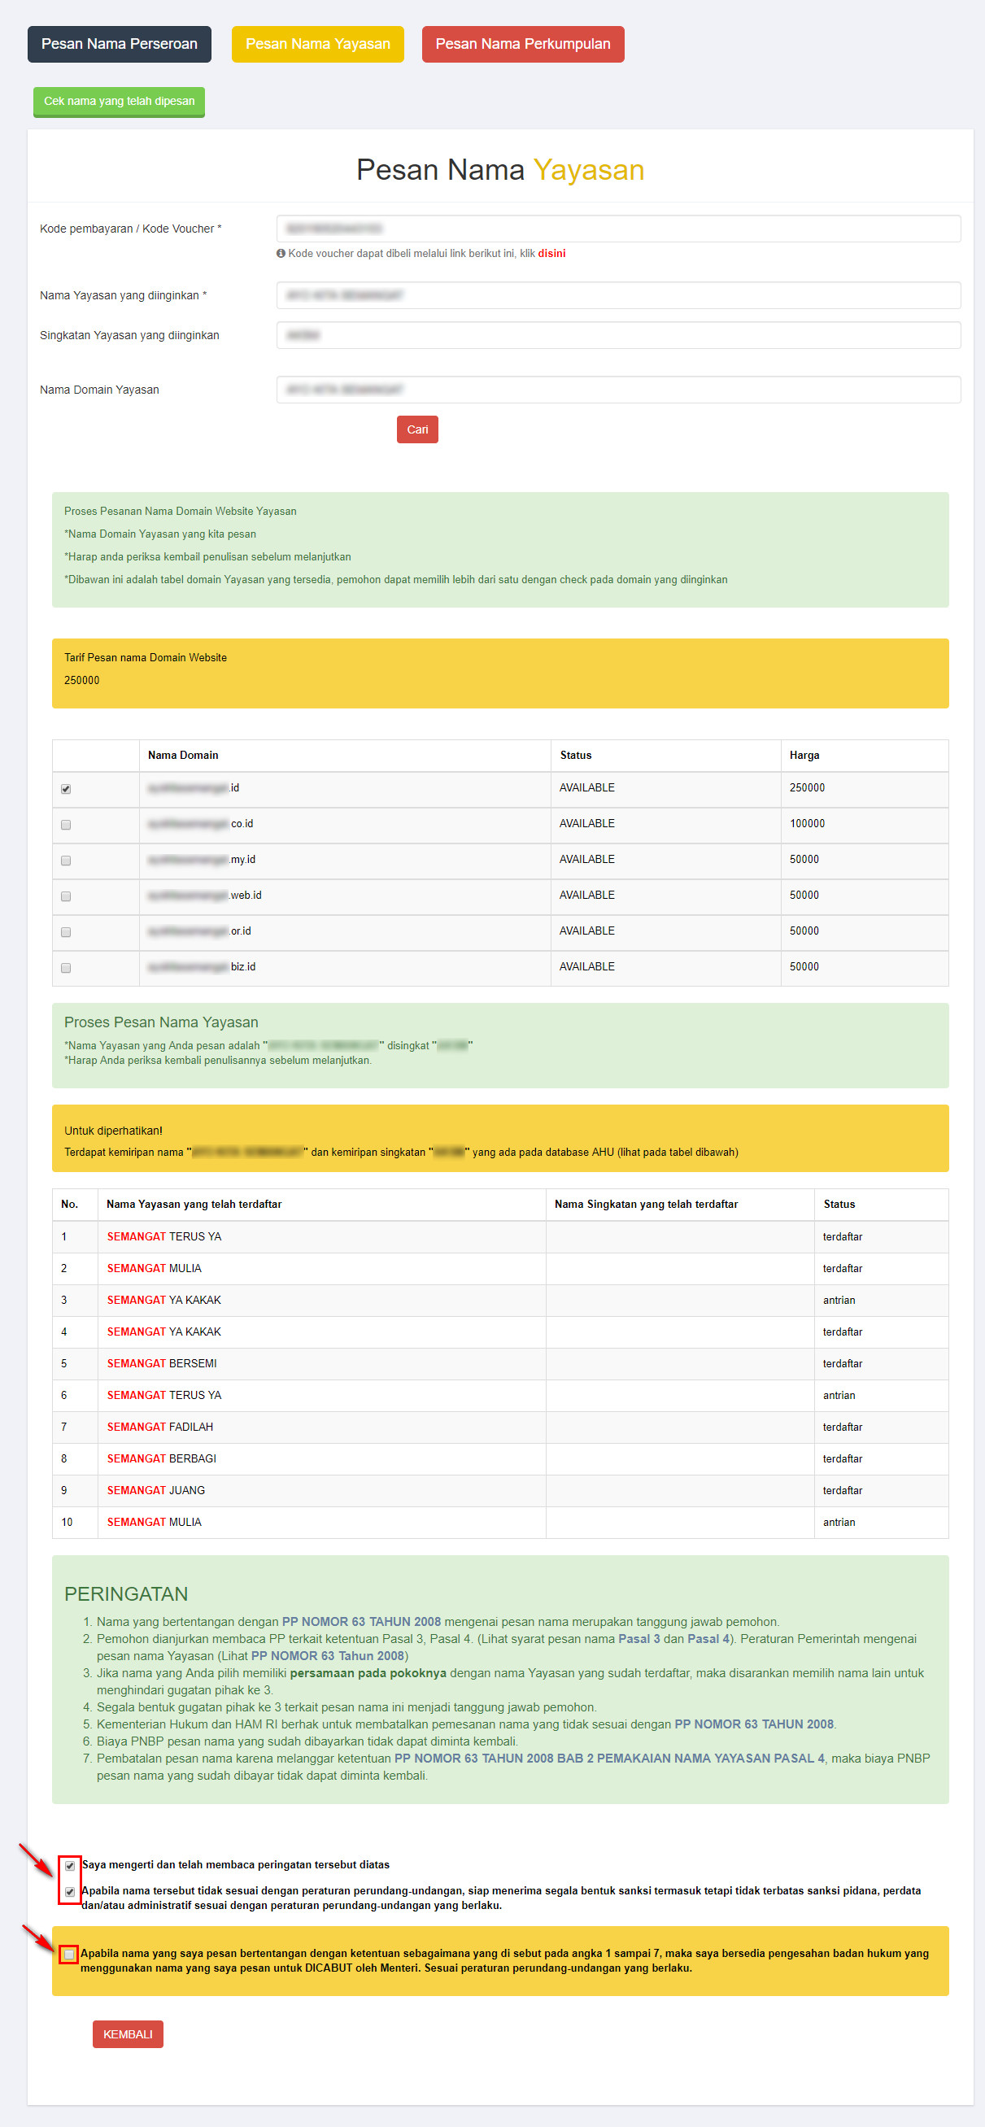Follow the red disini voucher link
Screen dimensions: 985x2127
coord(551,254)
